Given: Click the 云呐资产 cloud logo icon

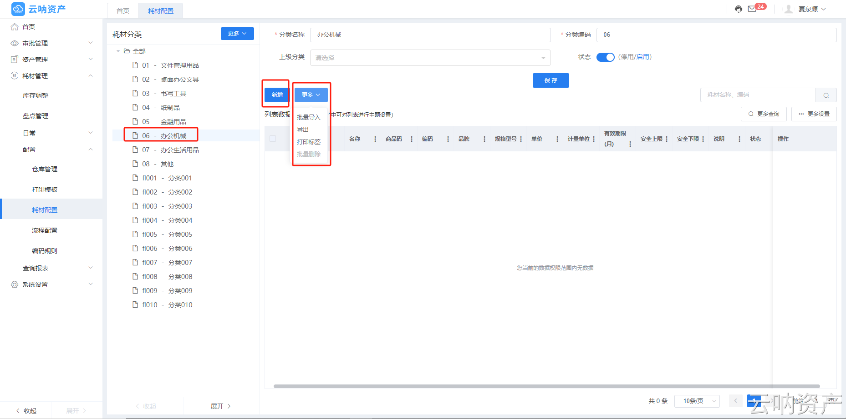Looking at the screenshot, I should pos(18,9).
